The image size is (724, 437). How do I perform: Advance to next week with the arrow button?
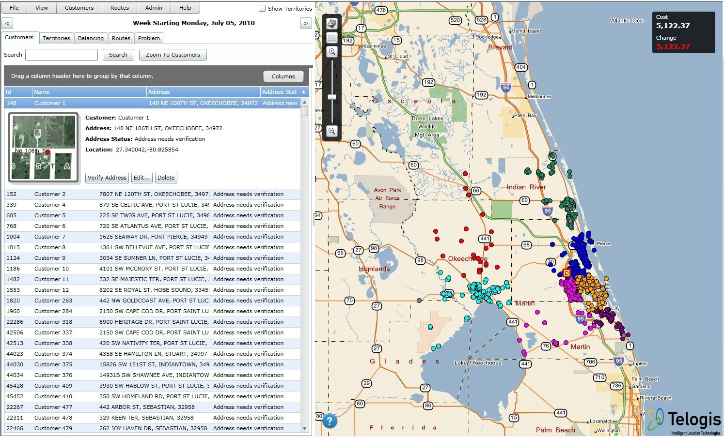click(305, 23)
